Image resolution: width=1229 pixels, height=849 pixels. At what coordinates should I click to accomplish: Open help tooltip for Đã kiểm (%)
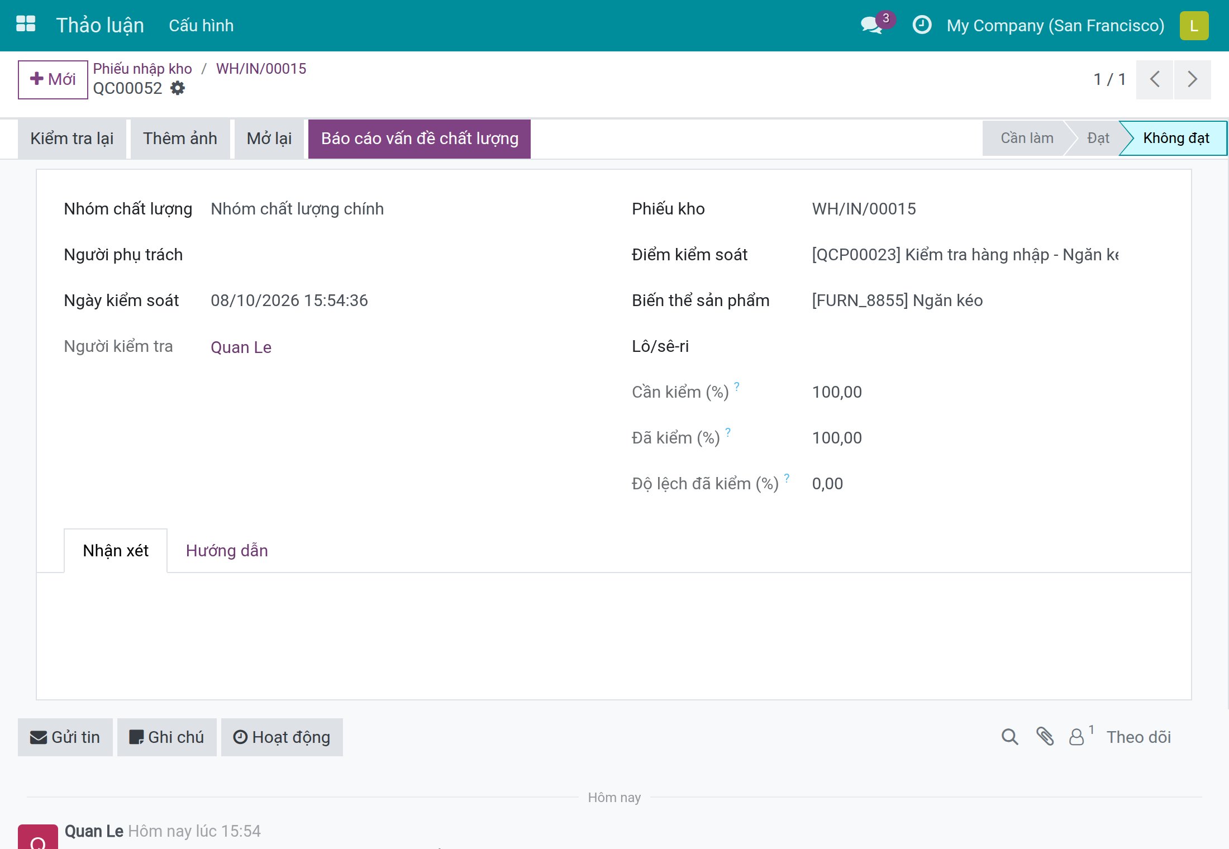[x=728, y=432]
